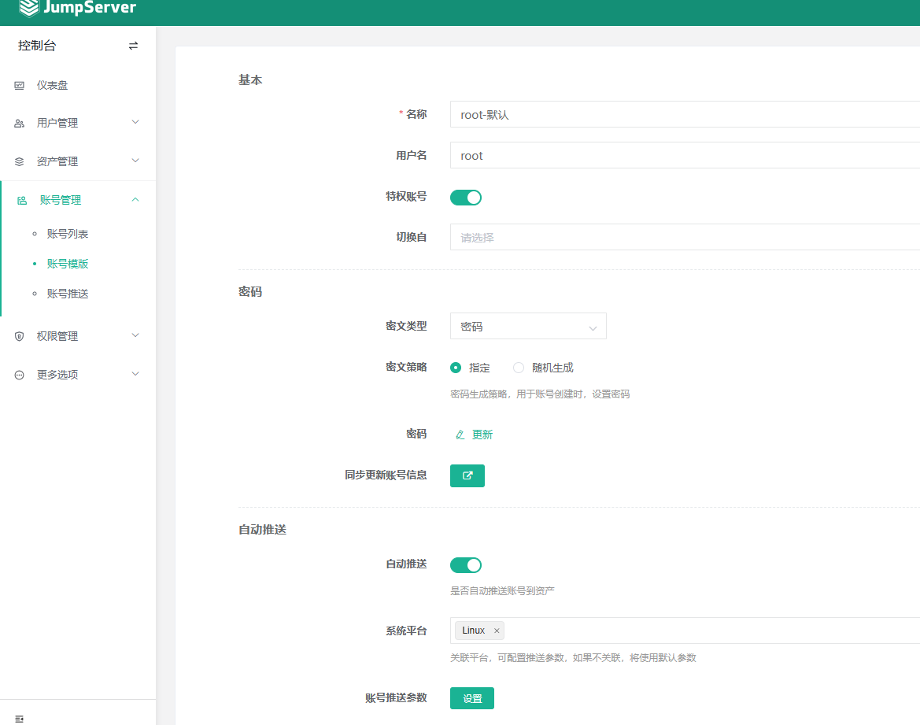920x725 pixels.
Task: Click the 用户管理 users icon
Action: [x=20, y=124]
